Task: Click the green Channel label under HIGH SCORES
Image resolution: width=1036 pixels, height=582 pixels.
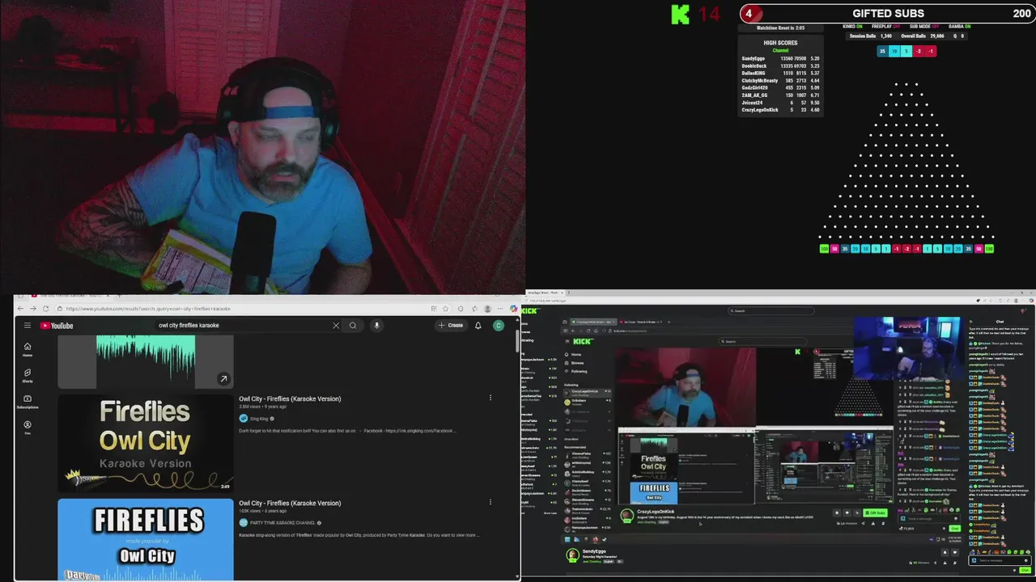Action: click(780, 50)
